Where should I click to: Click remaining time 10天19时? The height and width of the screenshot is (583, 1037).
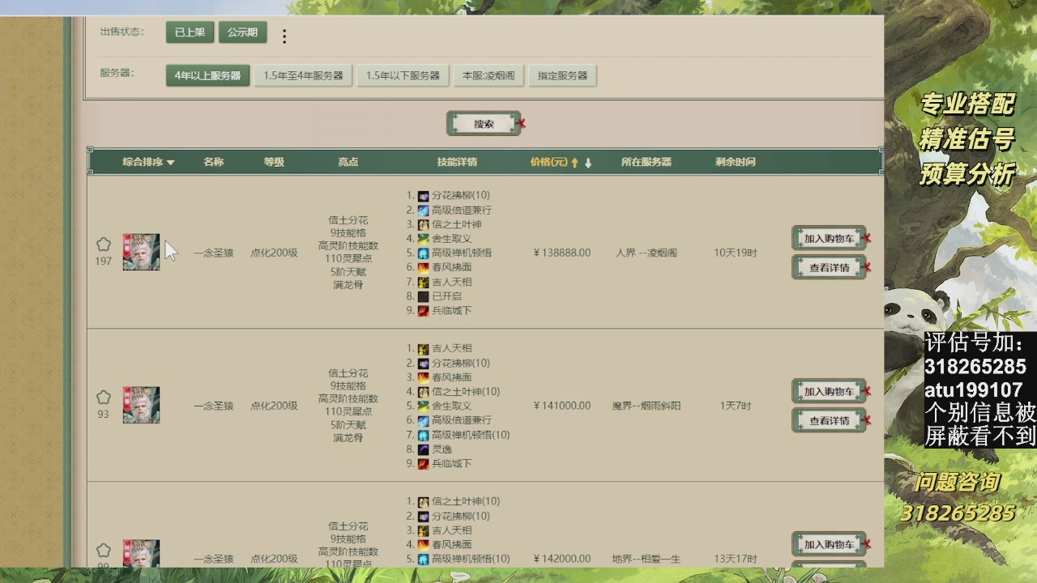(736, 253)
